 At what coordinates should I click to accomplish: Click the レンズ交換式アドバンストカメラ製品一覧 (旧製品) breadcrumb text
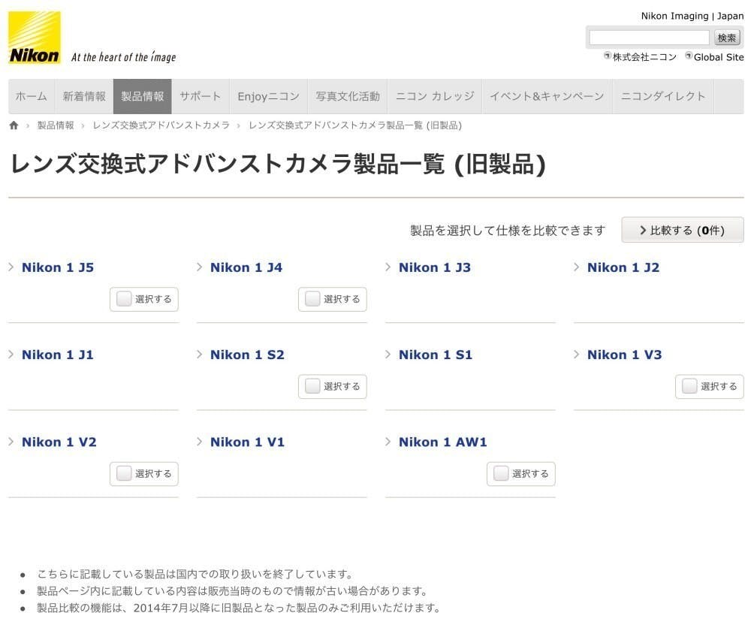[355, 125]
